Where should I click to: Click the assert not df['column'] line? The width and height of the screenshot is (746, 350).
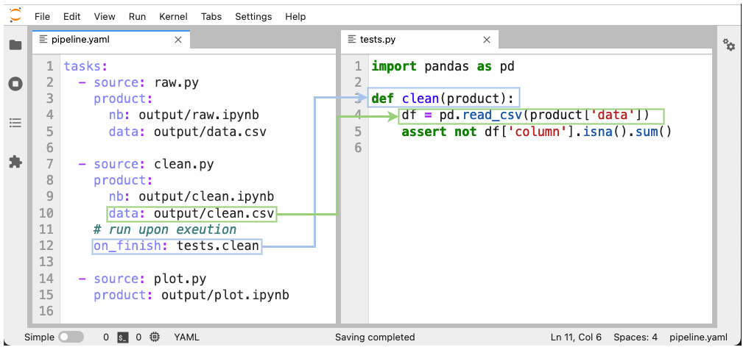point(537,132)
